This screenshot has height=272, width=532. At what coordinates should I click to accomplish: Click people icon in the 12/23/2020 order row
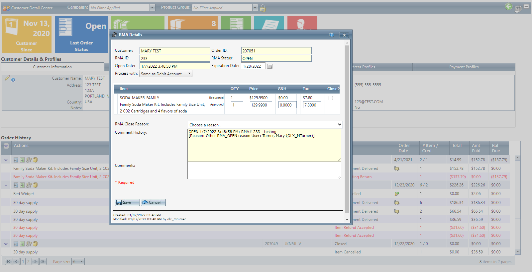click(29, 185)
